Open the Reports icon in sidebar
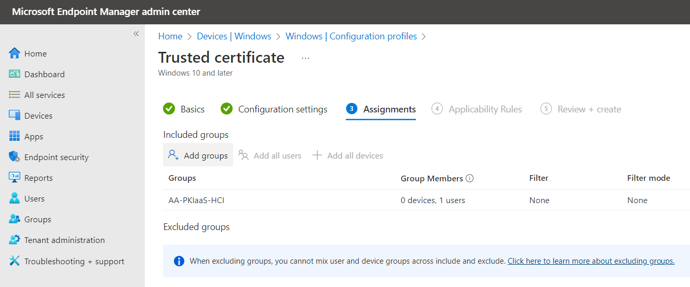This screenshot has height=287, width=690. [15, 178]
